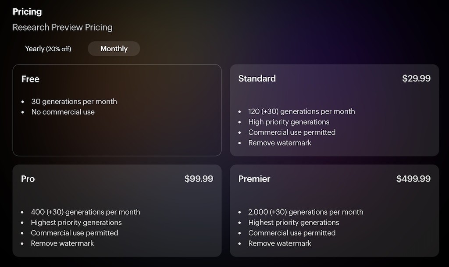The height and width of the screenshot is (267, 449).
Task: Choose the Standard plan card
Action: [334, 110]
